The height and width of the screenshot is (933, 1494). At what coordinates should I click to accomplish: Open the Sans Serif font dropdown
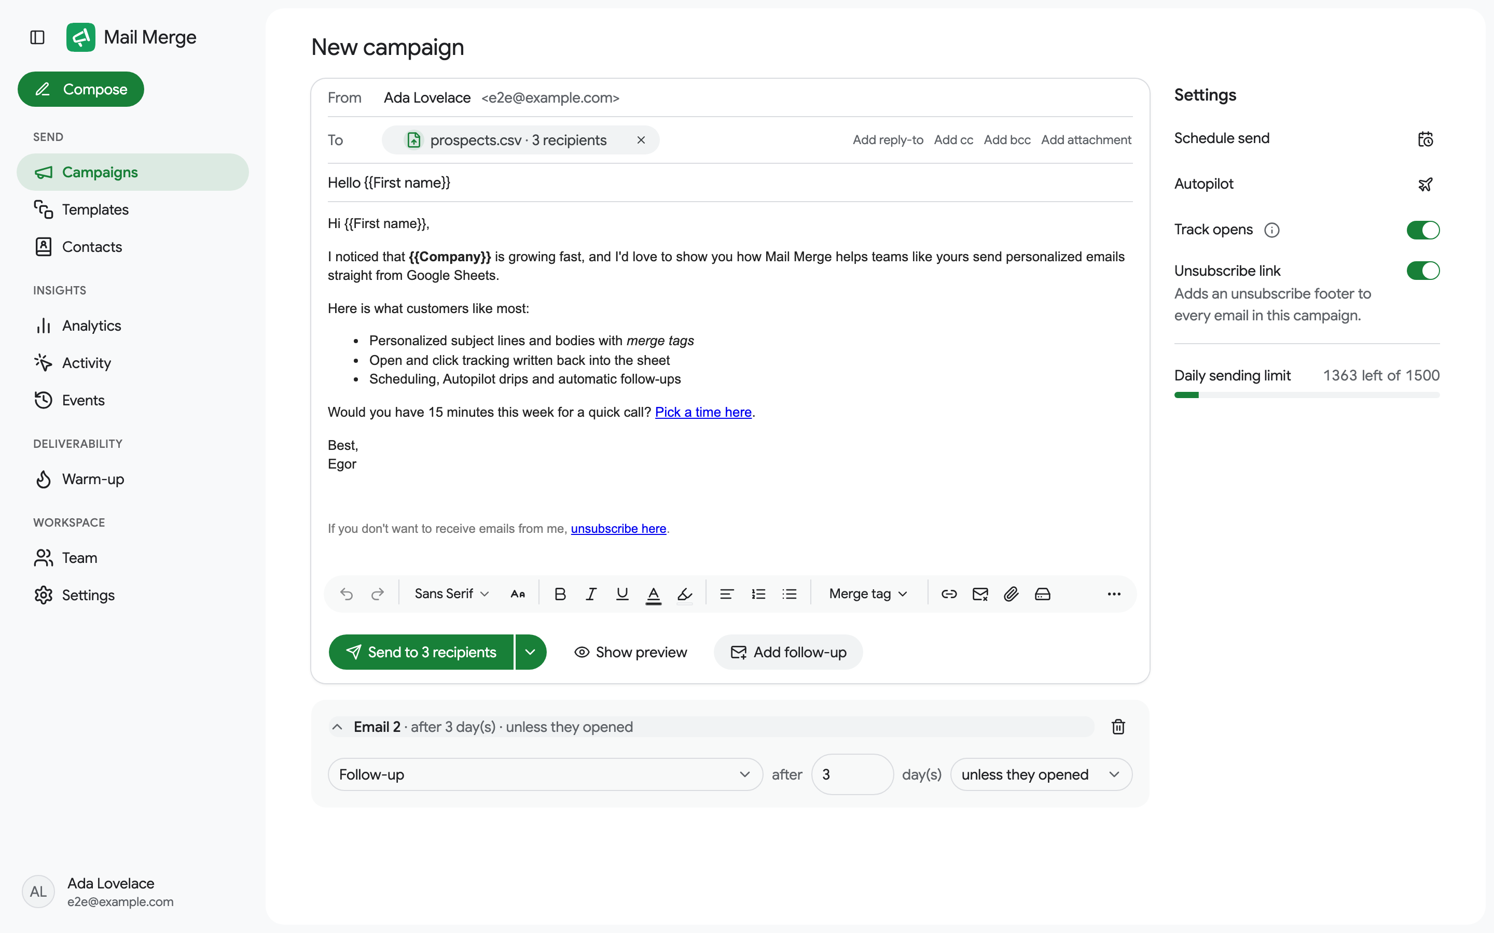(x=451, y=593)
